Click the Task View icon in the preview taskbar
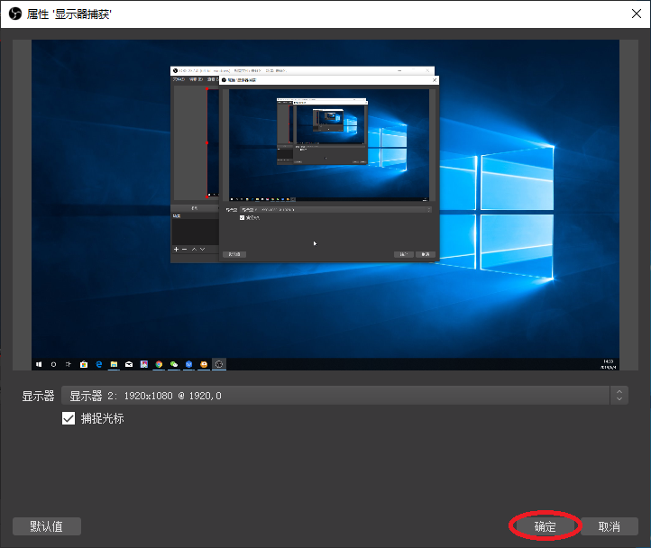This screenshot has width=651, height=548. [x=69, y=364]
